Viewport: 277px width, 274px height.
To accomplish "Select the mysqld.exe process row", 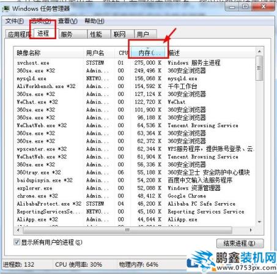I will click(135, 78).
